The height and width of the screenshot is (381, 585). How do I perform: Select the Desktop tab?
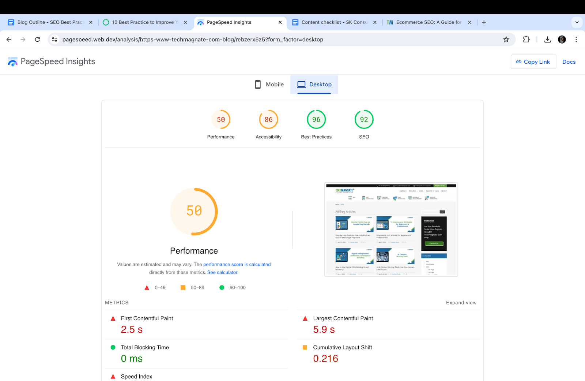(x=314, y=84)
